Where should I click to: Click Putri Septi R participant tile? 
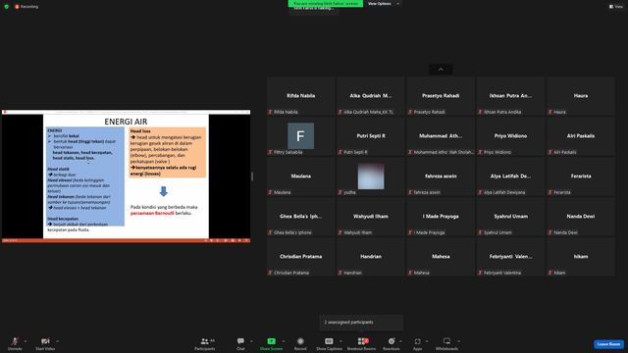click(371, 136)
